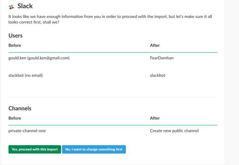Click the Users section heading
The height and width of the screenshot is (165, 239).
(x=15, y=36)
